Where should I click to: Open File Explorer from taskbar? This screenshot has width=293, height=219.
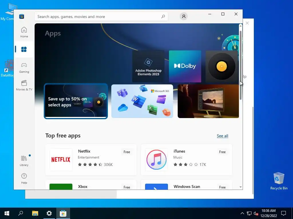click(x=35, y=213)
